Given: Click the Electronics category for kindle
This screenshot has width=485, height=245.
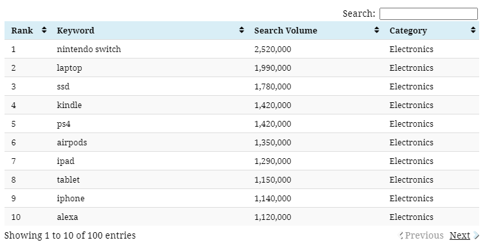Looking at the screenshot, I should [411, 105].
